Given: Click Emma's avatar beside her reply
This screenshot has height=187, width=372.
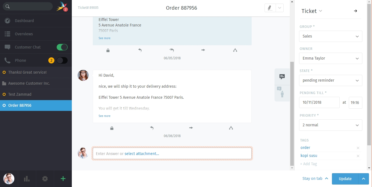Looking at the screenshot, I should pos(83,75).
